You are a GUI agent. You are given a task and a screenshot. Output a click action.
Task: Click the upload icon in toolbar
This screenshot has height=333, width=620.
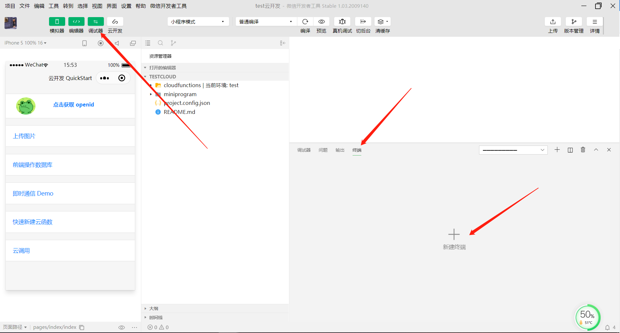click(553, 22)
